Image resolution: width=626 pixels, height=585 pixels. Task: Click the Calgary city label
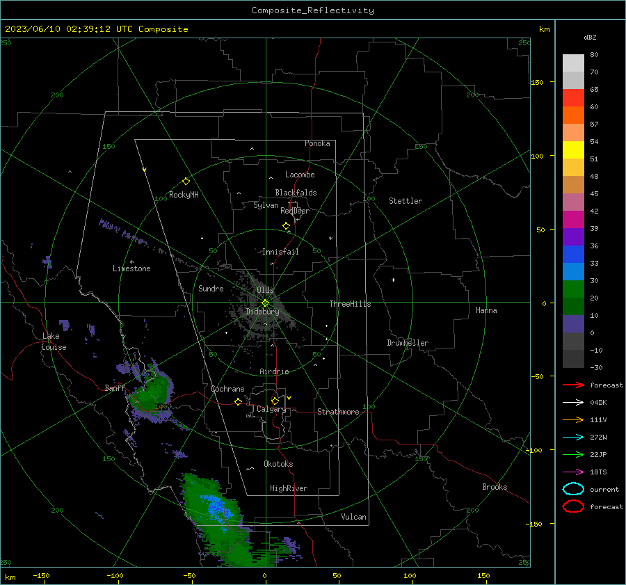(271, 409)
